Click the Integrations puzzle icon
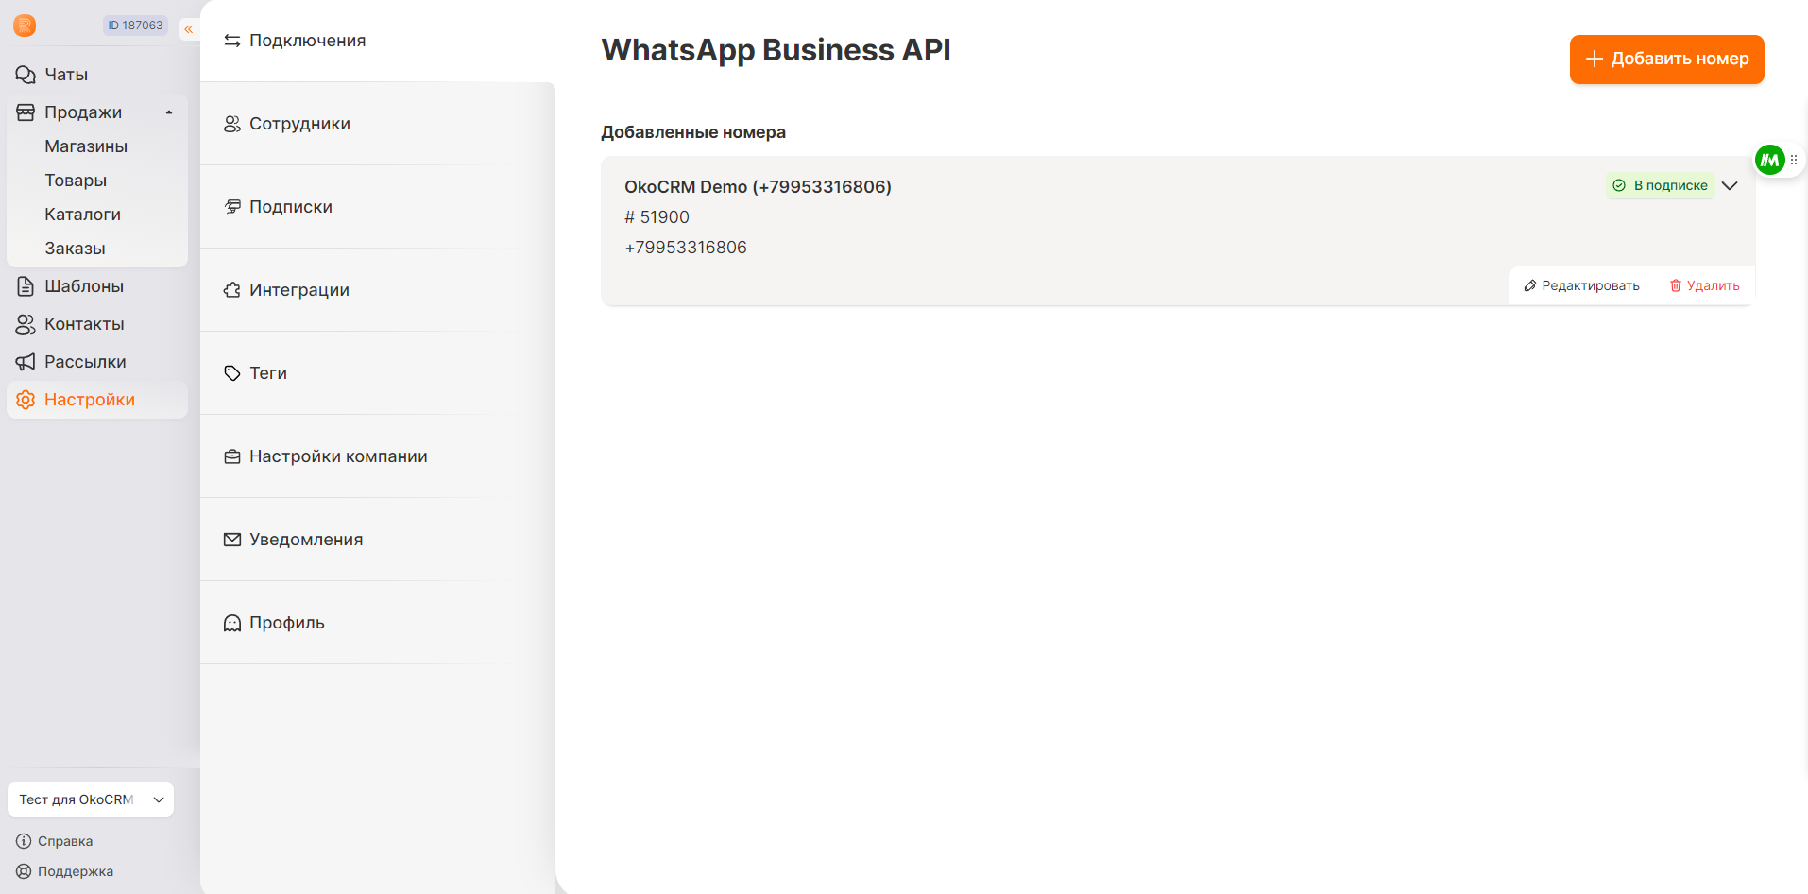1808x894 pixels. 232,290
